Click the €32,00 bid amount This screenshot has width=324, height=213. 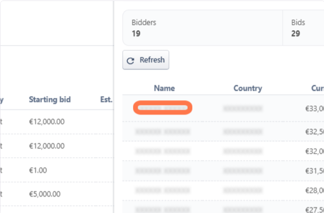314,151
